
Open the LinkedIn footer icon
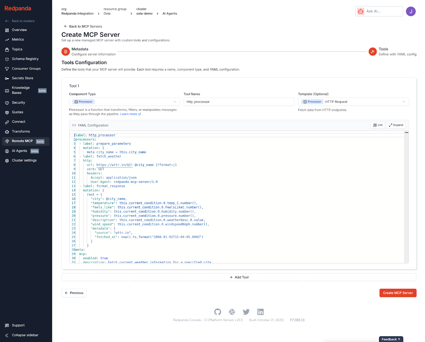(x=261, y=312)
